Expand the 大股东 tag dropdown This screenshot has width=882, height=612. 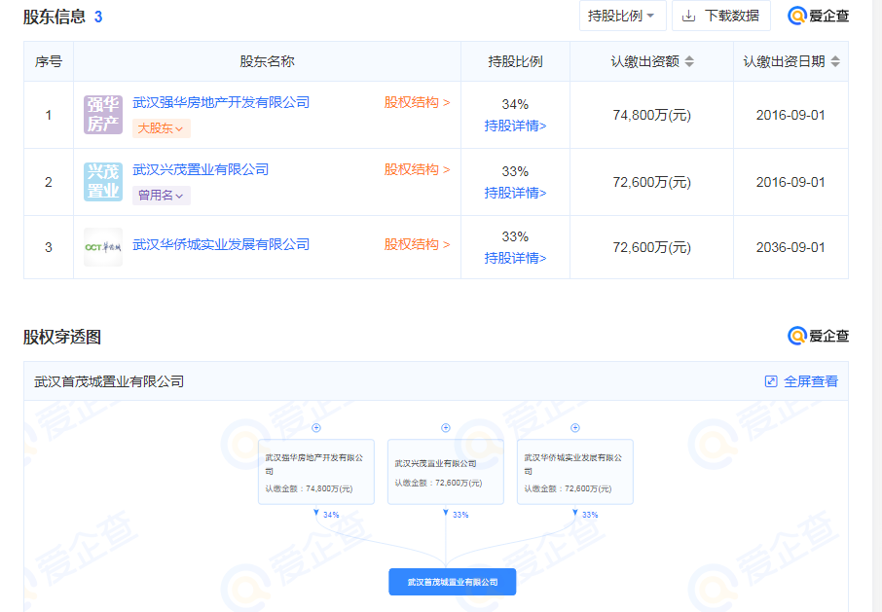[x=161, y=127]
